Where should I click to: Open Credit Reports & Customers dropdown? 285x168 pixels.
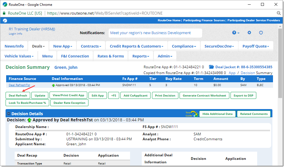tap(136, 46)
